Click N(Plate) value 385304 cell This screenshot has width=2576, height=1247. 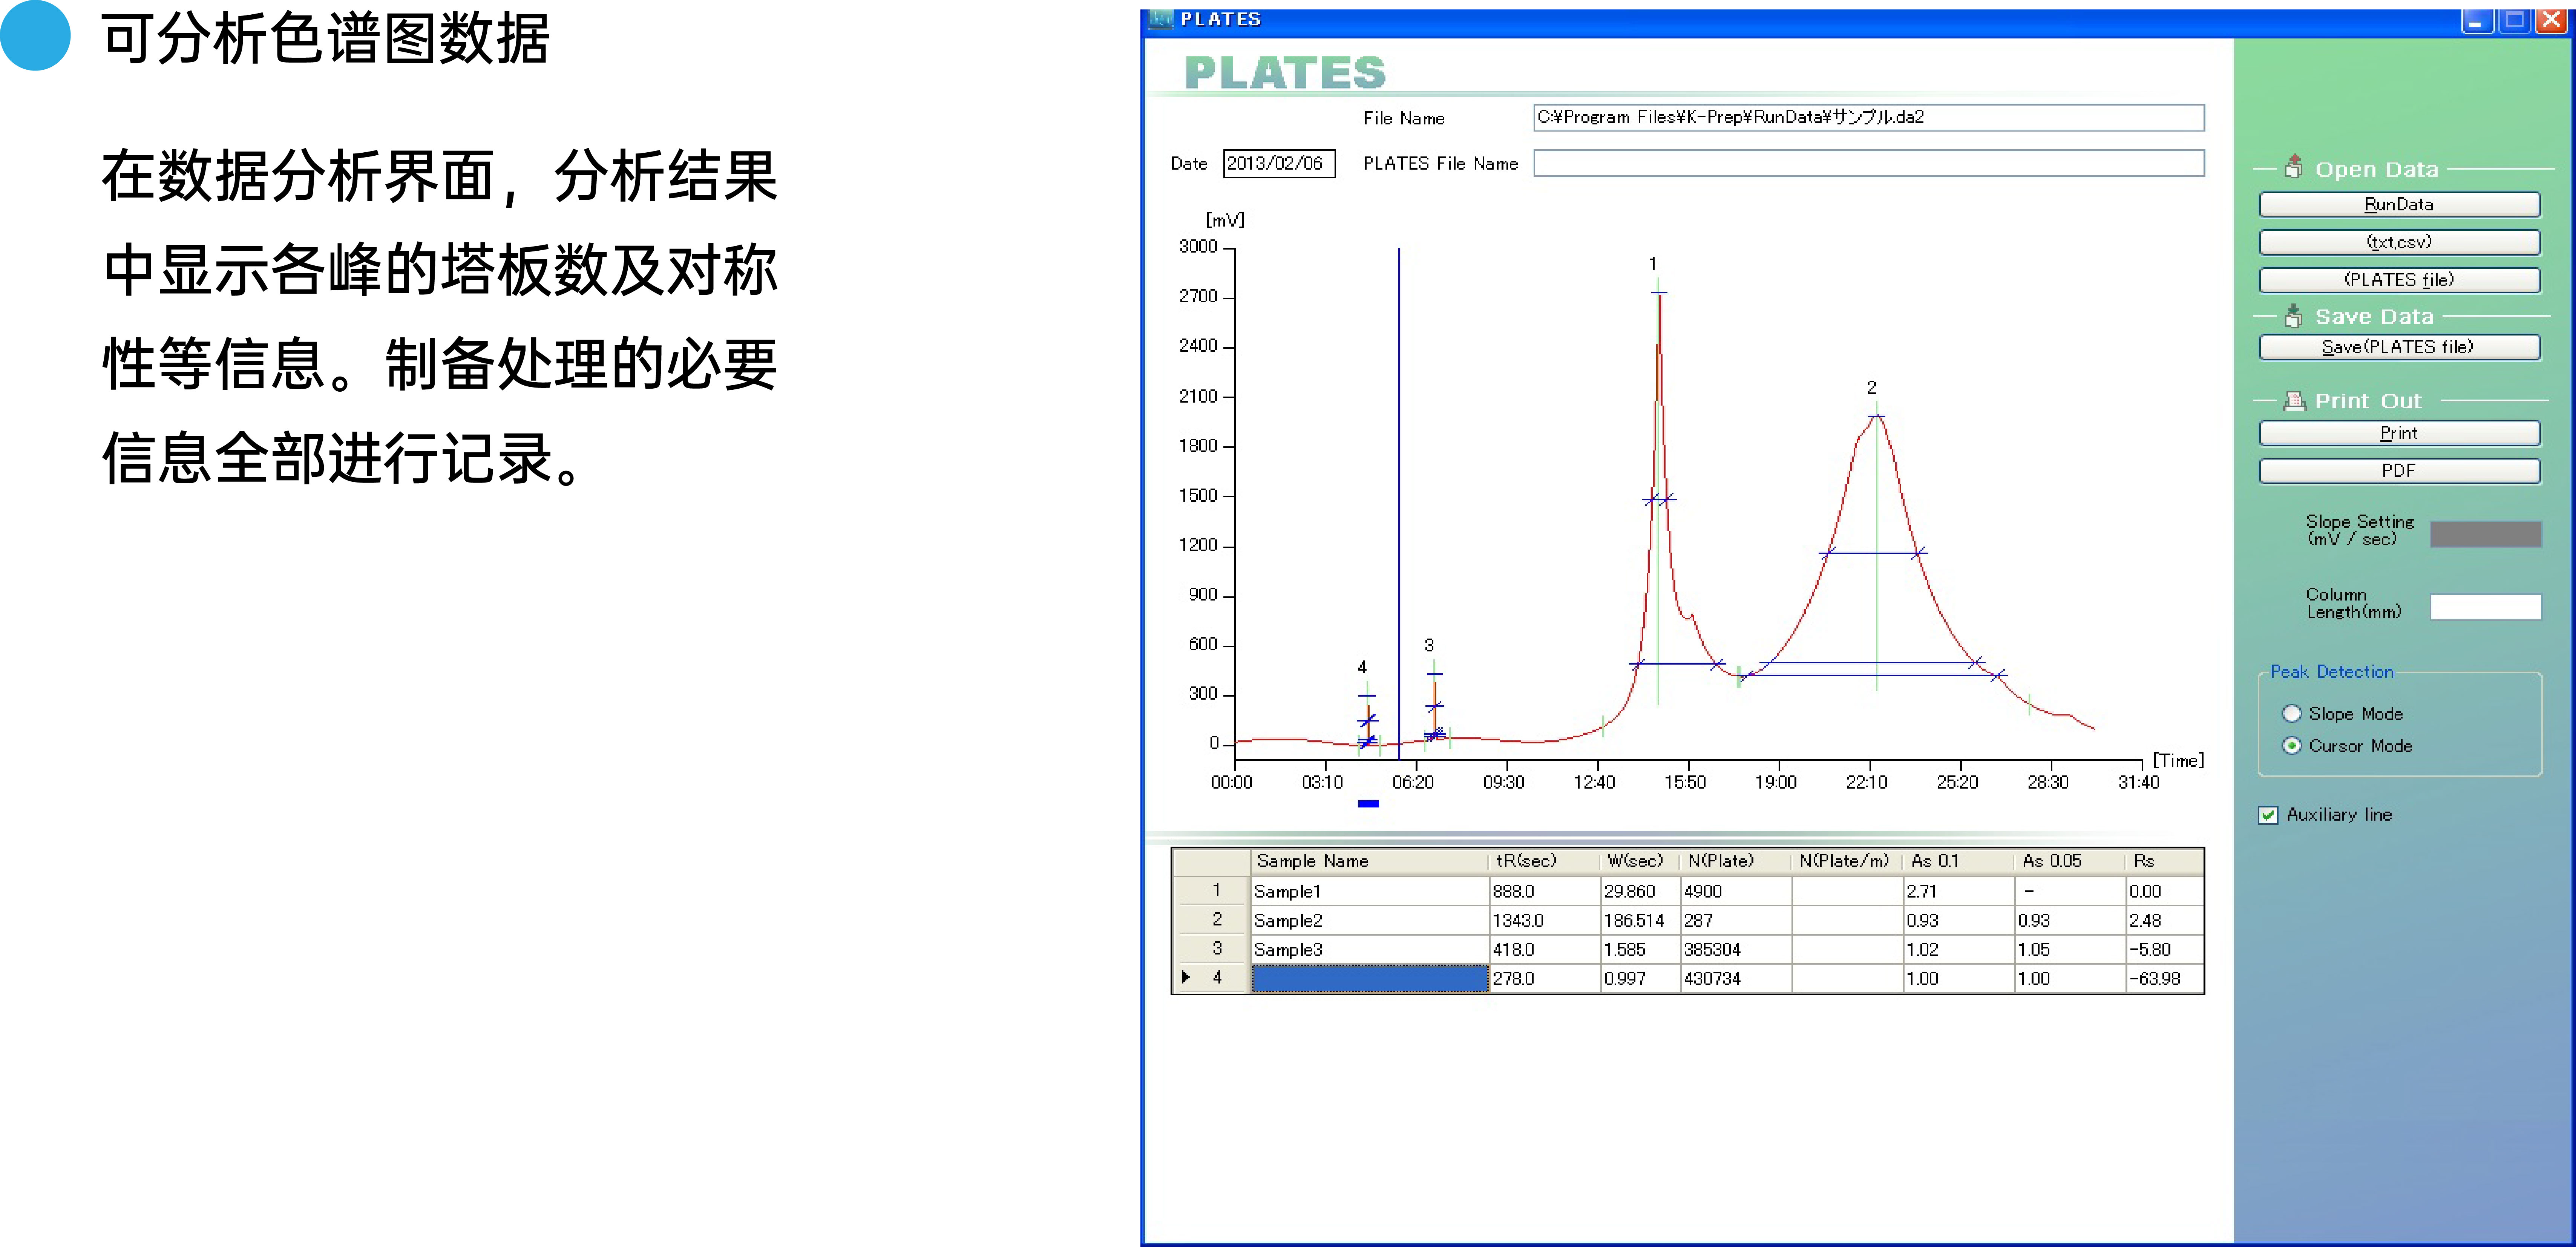click(1736, 948)
